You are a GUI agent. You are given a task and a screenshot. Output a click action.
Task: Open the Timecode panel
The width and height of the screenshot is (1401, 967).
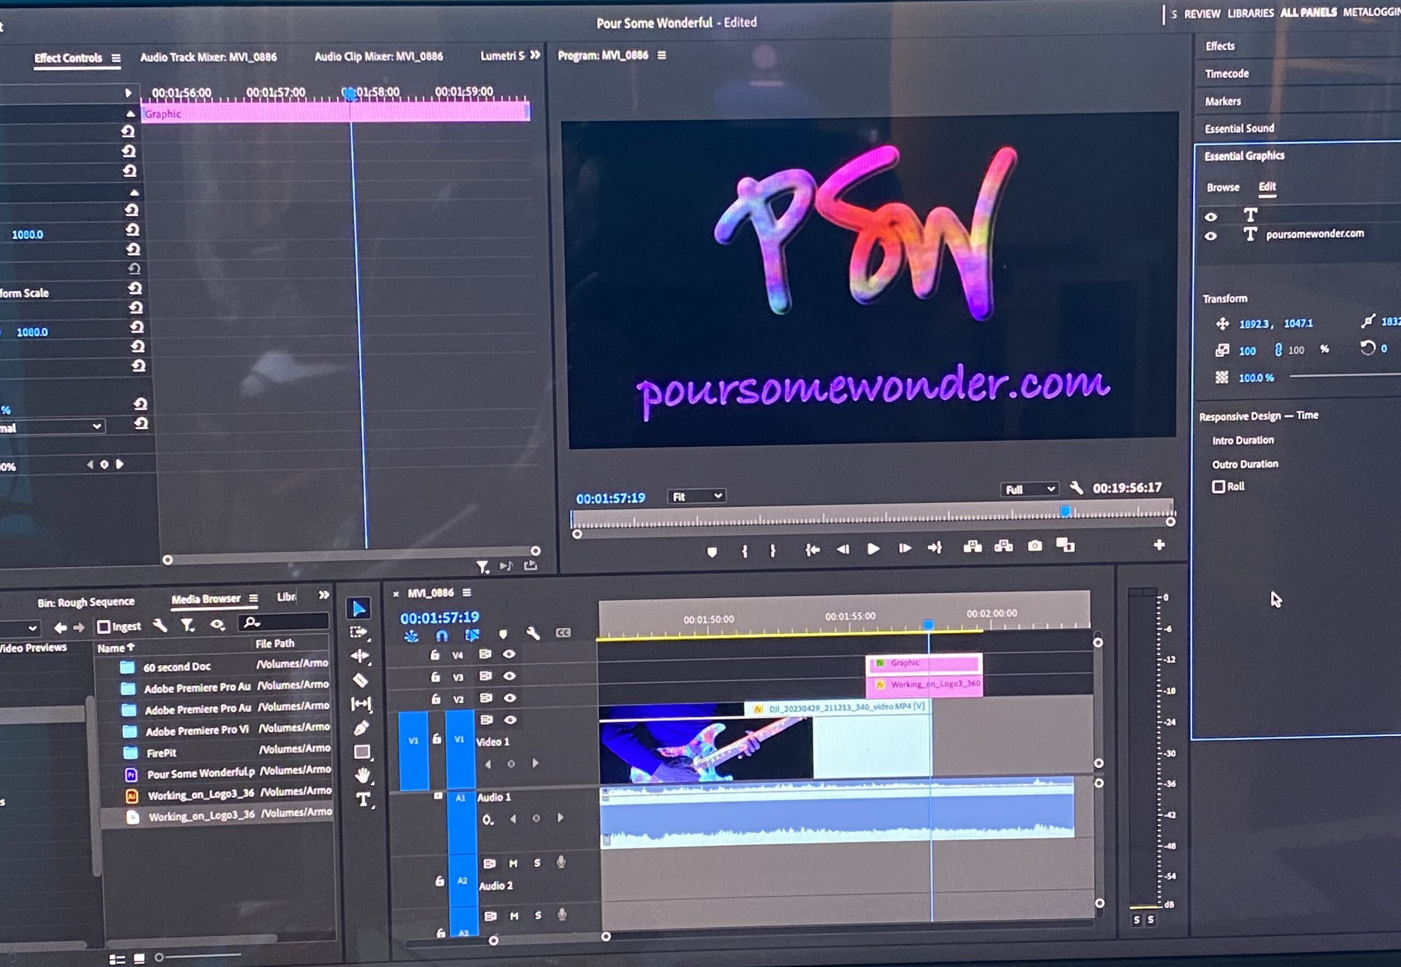(x=1226, y=74)
